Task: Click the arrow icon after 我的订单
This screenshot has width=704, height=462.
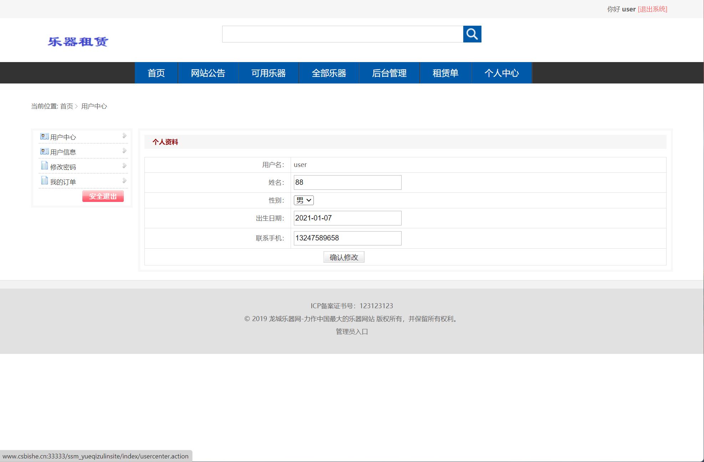Action: [124, 180]
